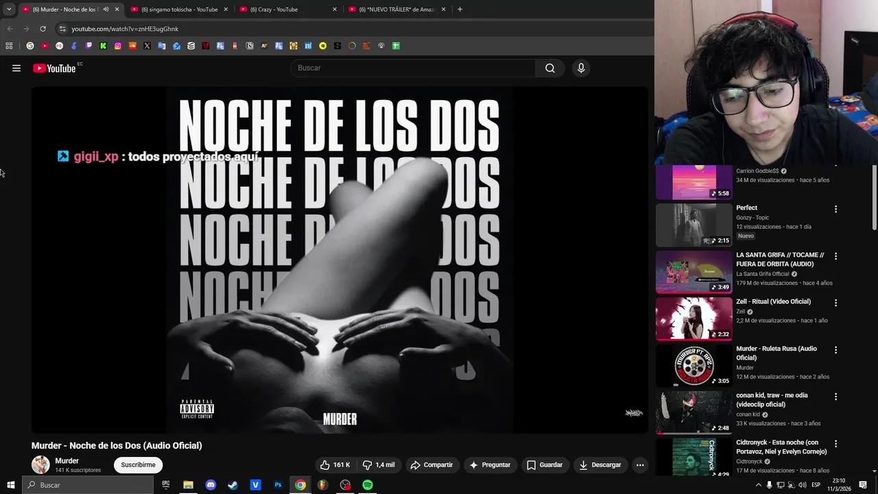This screenshot has height=494, width=878.
Task: Dislike the video showing 1,4 mil
Action: pos(379,464)
